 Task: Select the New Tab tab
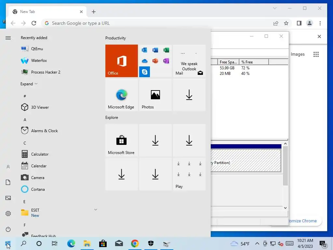tap(47, 12)
